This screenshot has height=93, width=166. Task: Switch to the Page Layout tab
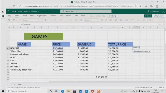click(x=41, y=16)
